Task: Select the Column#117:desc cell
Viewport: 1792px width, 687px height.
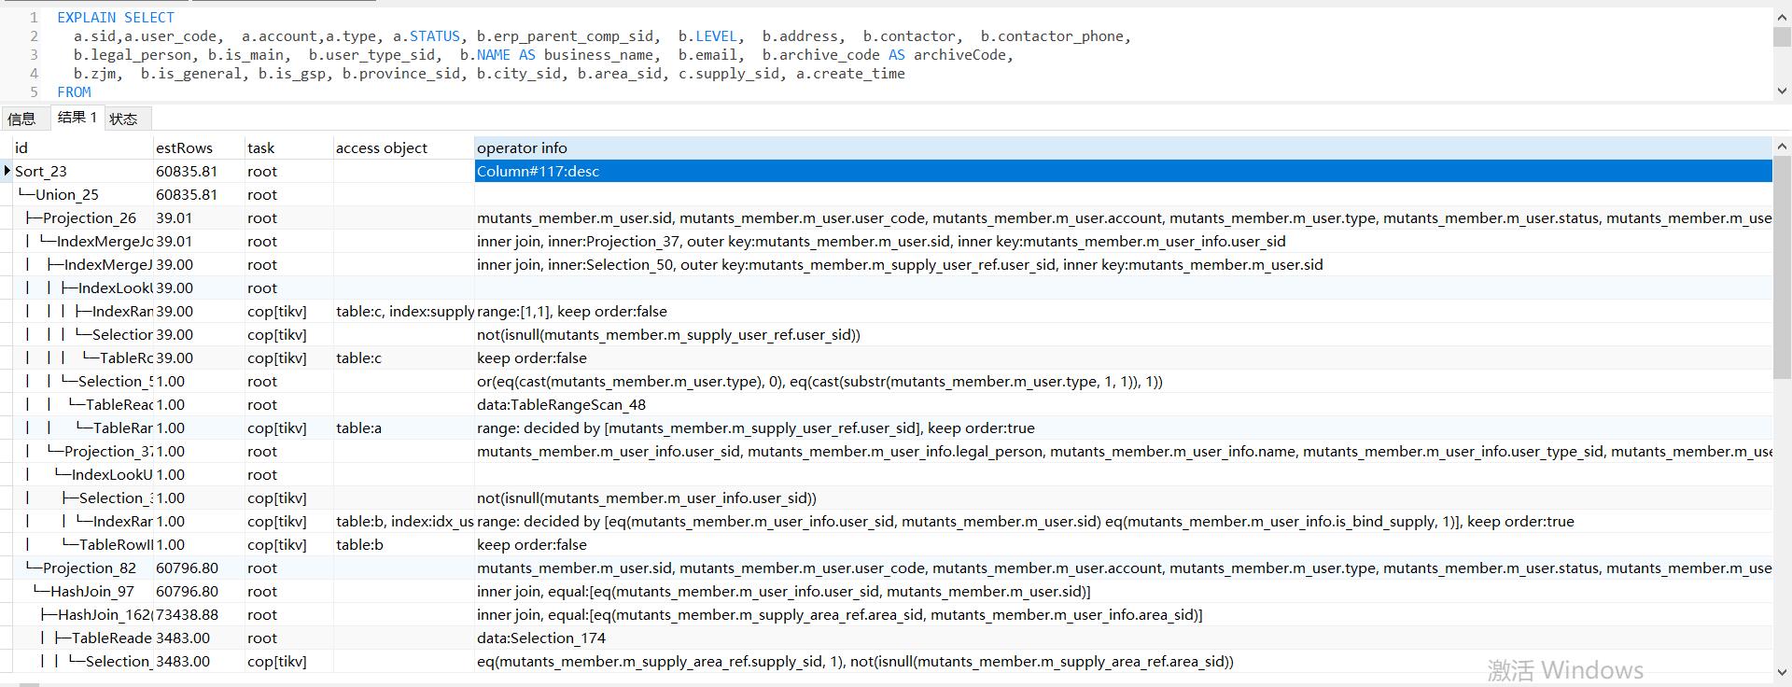Action: tap(538, 171)
